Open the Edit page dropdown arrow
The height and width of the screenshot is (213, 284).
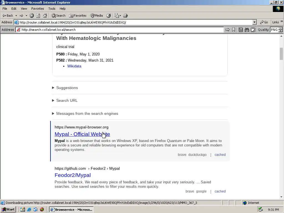pos(120,16)
